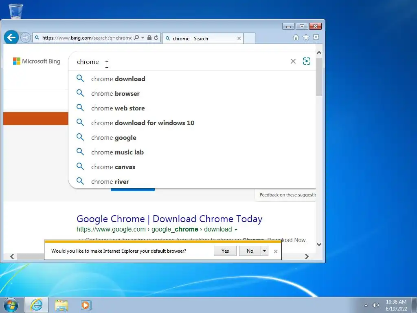417x313 pixels.
Task: Click the horizontal scrollbar left arrow
Action: (12, 256)
